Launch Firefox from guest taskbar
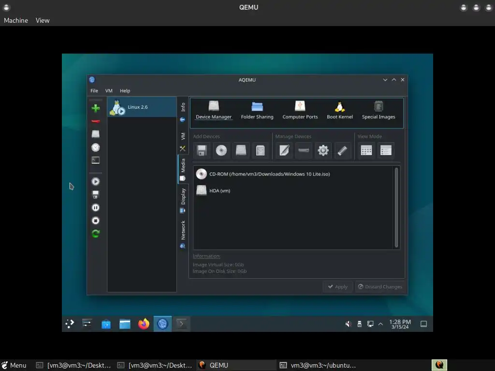 144,324
